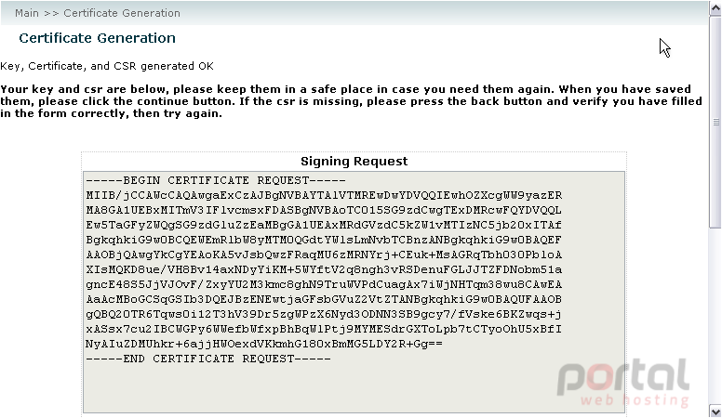Click the Certificate Generation page heading
The image size is (722, 418).
point(97,38)
